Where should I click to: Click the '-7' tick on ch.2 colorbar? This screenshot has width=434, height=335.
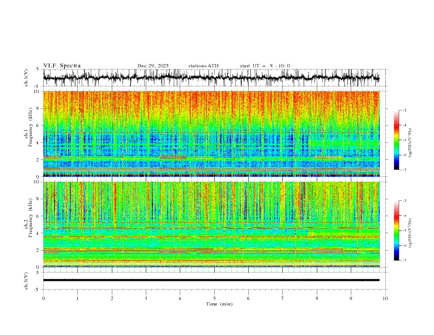[x=404, y=261]
